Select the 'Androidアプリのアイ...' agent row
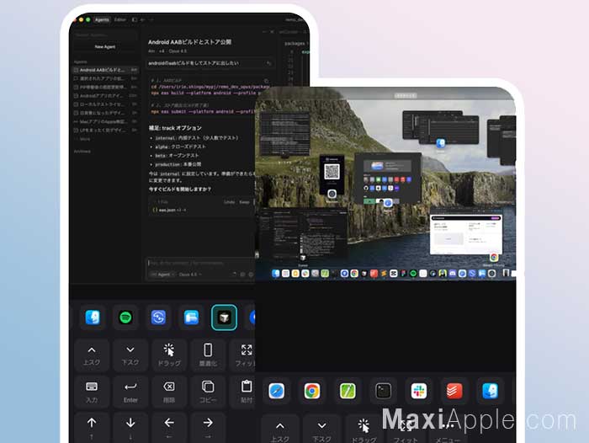The height and width of the screenshot is (443, 589). (105, 95)
